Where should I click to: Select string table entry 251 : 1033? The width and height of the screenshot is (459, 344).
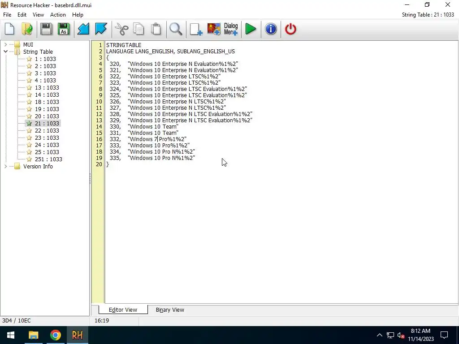[48, 159]
